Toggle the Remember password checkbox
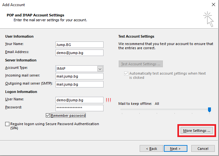219x156 pixels. (x=48, y=115)
